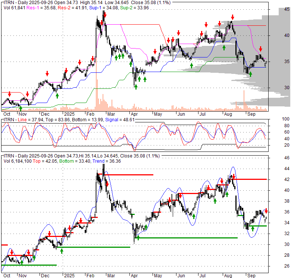
Task: Click the Bottom = 33.40 label in bottom chart
Action: coord(75,161)
